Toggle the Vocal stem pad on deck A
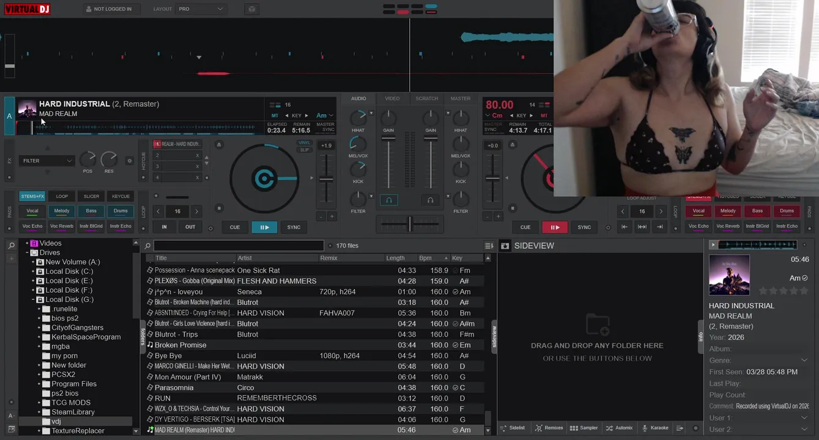 (32, 211)
